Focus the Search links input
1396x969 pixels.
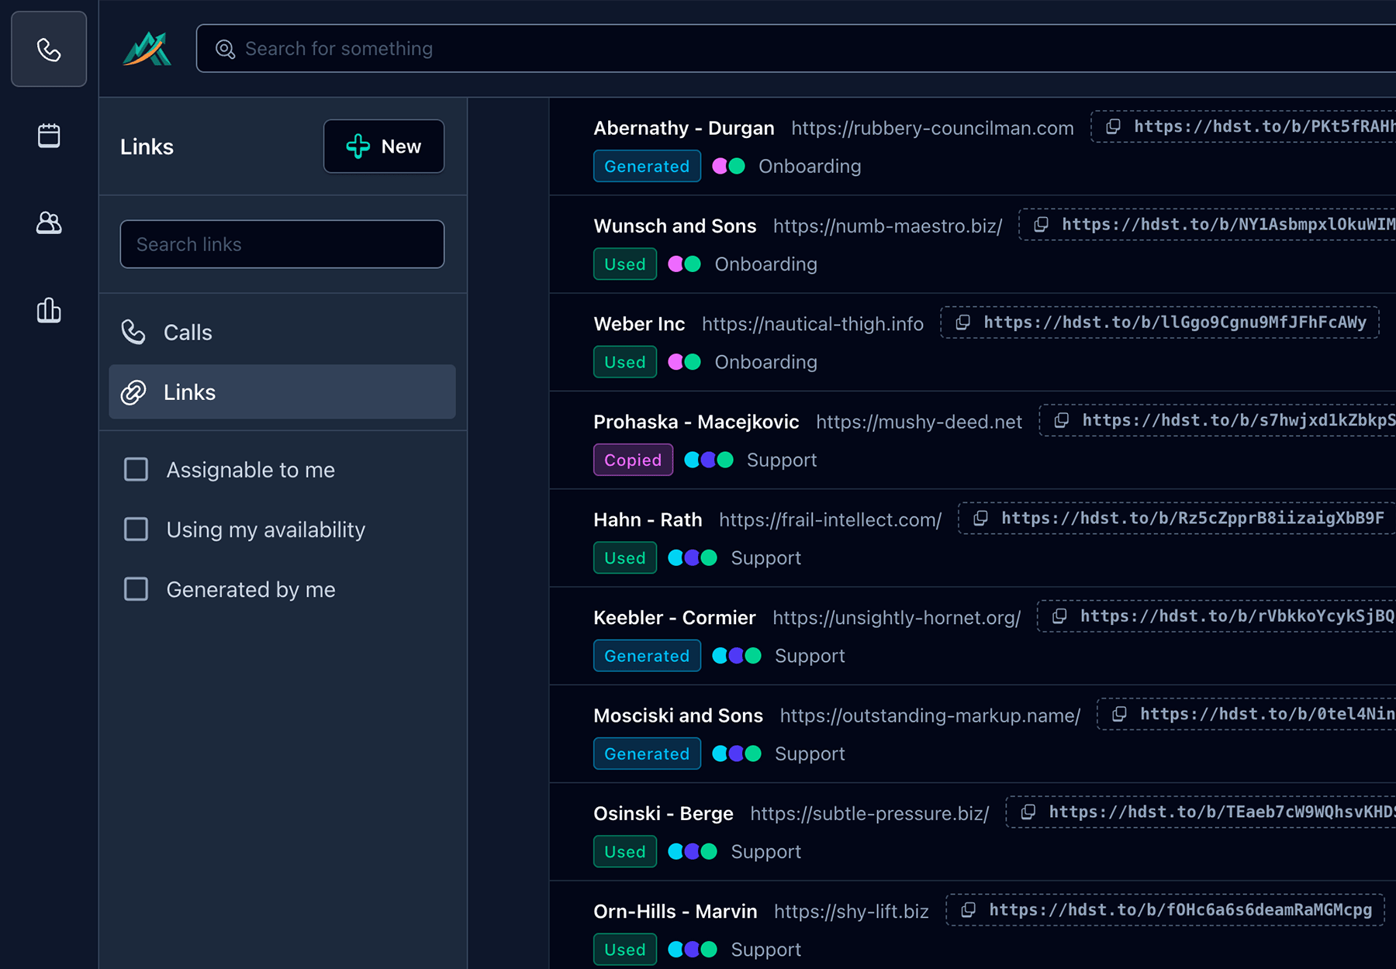[x=282, y=244]
